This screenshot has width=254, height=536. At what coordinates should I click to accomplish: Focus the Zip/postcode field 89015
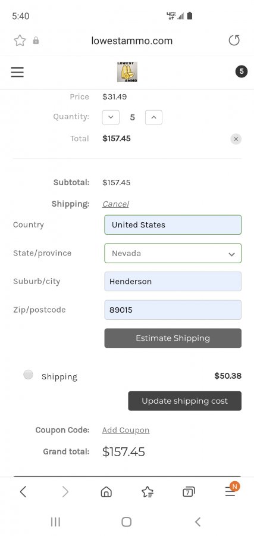pos(173,310)
